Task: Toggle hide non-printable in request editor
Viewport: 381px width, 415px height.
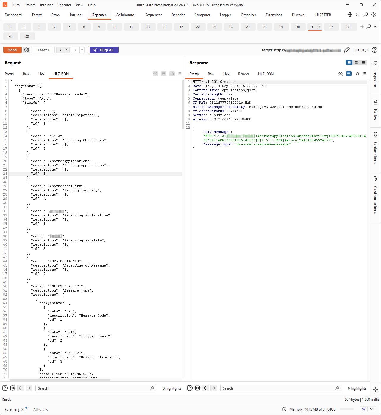Action: pos(155,74)
